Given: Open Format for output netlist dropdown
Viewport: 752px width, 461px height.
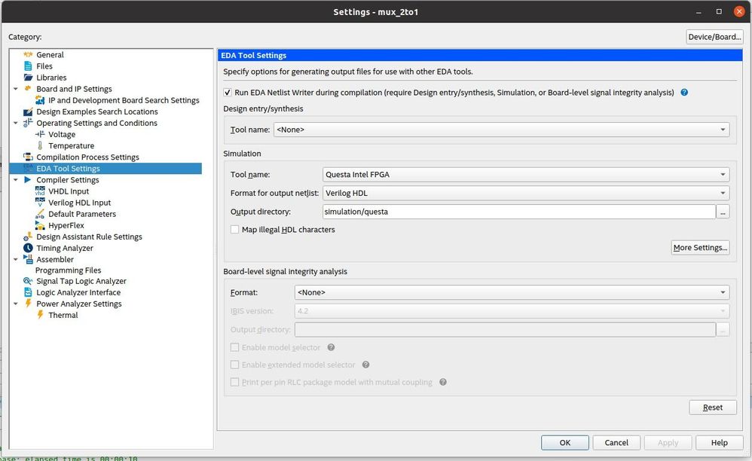Looking at the screenshot, I should (x=525, y=194).
